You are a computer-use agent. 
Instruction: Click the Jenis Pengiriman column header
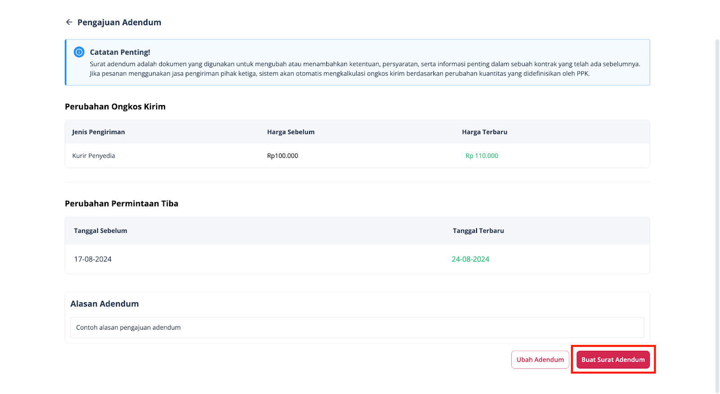99,132
